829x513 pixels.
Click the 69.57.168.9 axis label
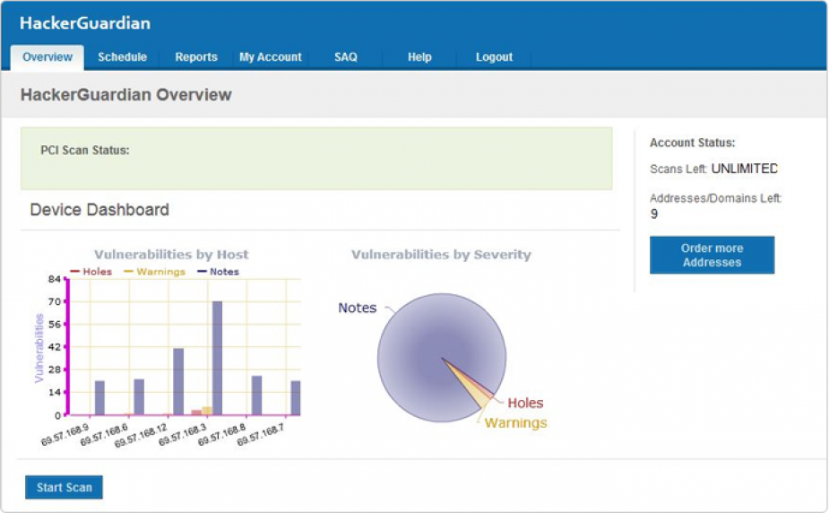[x=65, y=434]
